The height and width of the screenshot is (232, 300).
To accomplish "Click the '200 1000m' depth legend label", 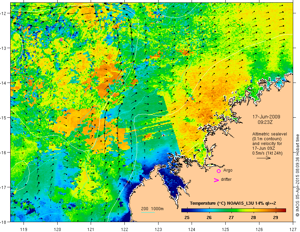I will point(152,209).
